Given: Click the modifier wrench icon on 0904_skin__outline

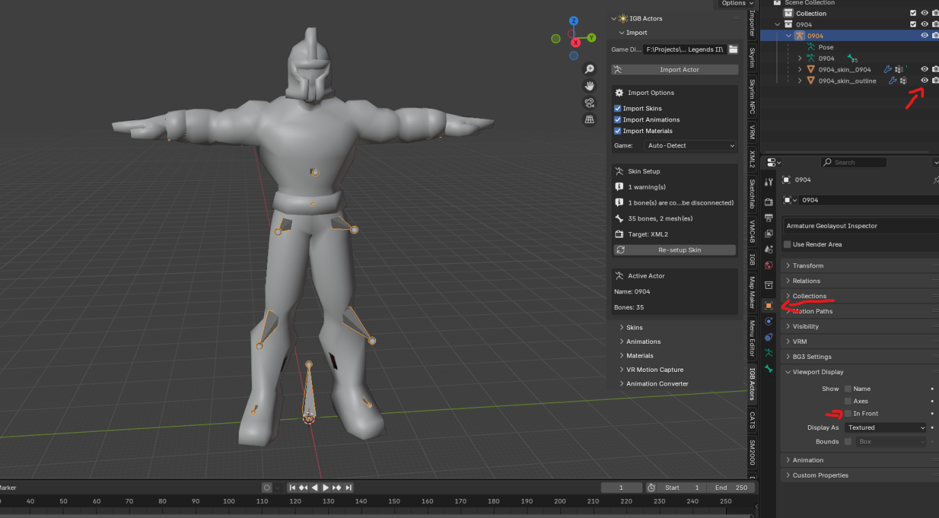Looking at the screenshot, I should click(892, 81).
